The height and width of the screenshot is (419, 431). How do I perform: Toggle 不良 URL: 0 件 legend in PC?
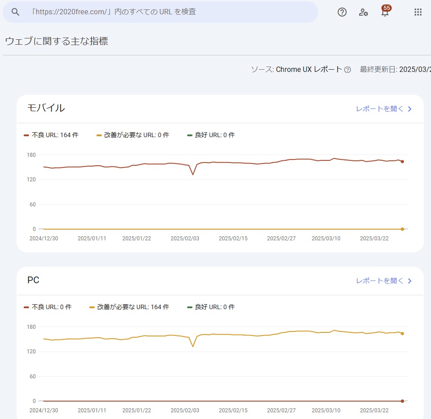click(x=47, y=307)
